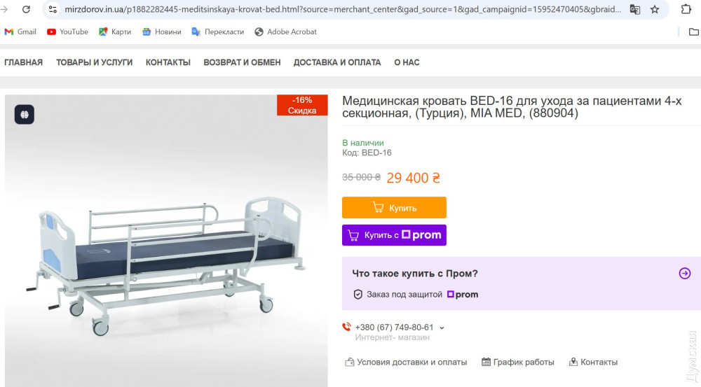Viewport: 701px width, 387px height.
Task: Open the ТОВАРЫ И УСЛУГИ menu
Action: tap(94, 62)
